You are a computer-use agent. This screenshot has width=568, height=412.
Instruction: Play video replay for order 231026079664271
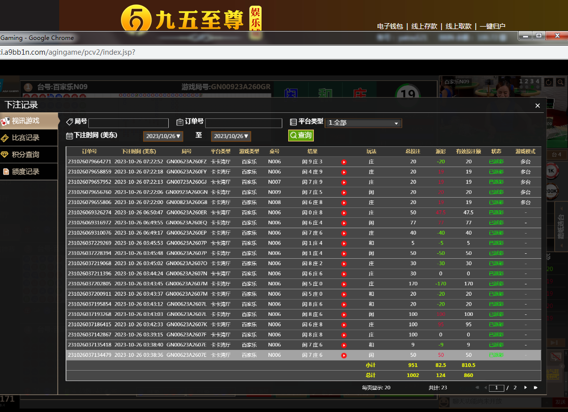click(344, 162)
